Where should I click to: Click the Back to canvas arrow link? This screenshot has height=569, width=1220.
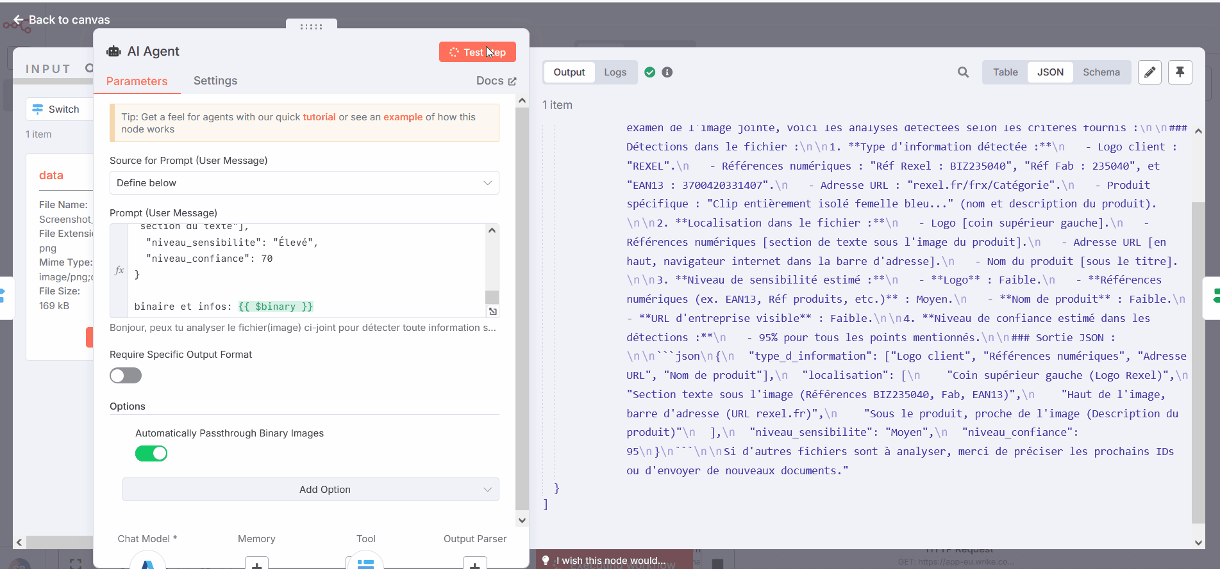point(62,20)
